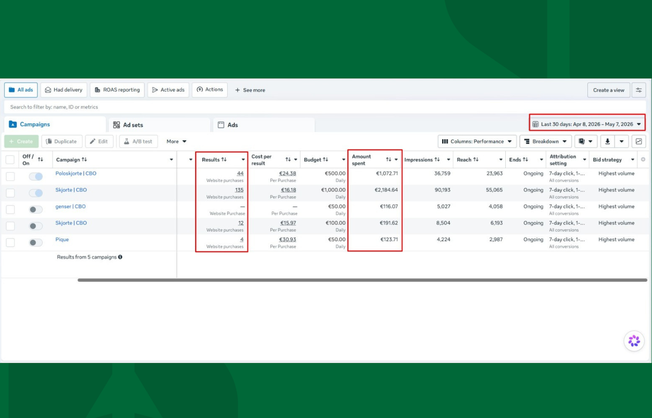Click the search filter input field
This screenshot has height=418, width=652.
coord(325,107)
